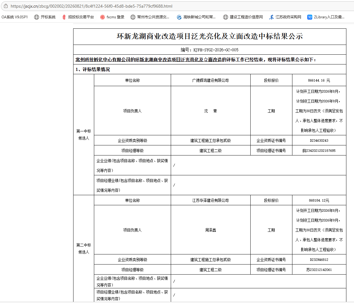The width and height of the screenshot is (354, 303).
Task: Open the ZLibrary入口 bookmark icon
Action: tap(310, 17)
